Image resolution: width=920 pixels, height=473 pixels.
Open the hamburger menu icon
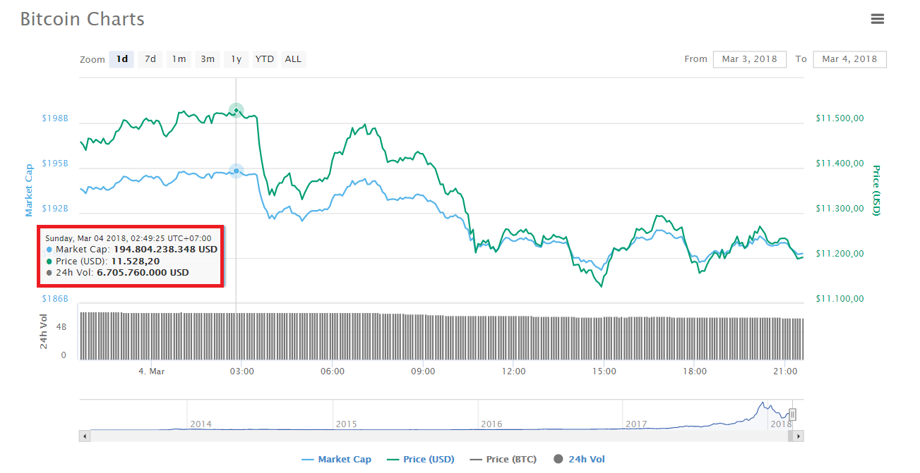(878, 20)
